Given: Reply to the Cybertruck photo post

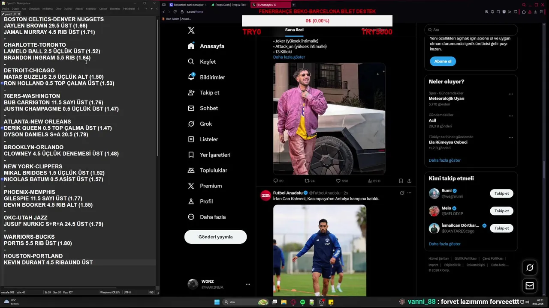Looking at the screenshot, I should (x=278, y=181).
